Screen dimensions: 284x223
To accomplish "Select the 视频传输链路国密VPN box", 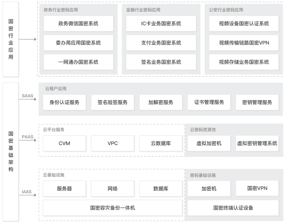I will pos(244,43).
